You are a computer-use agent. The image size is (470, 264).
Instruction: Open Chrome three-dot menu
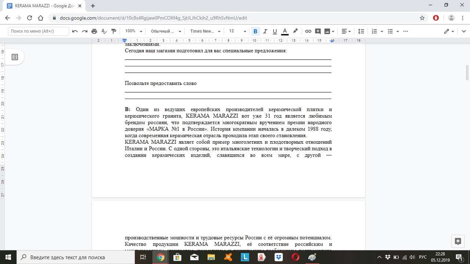462,18
